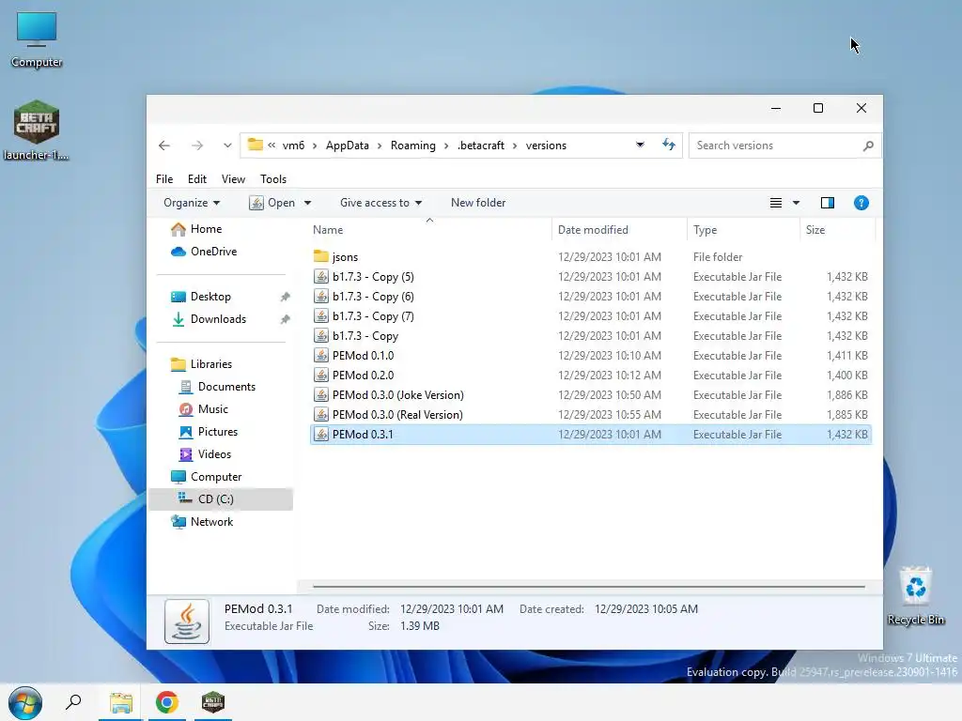The width and height of the screenshot is (962, 721).
Task: Open Documents library
Action: 217,387
